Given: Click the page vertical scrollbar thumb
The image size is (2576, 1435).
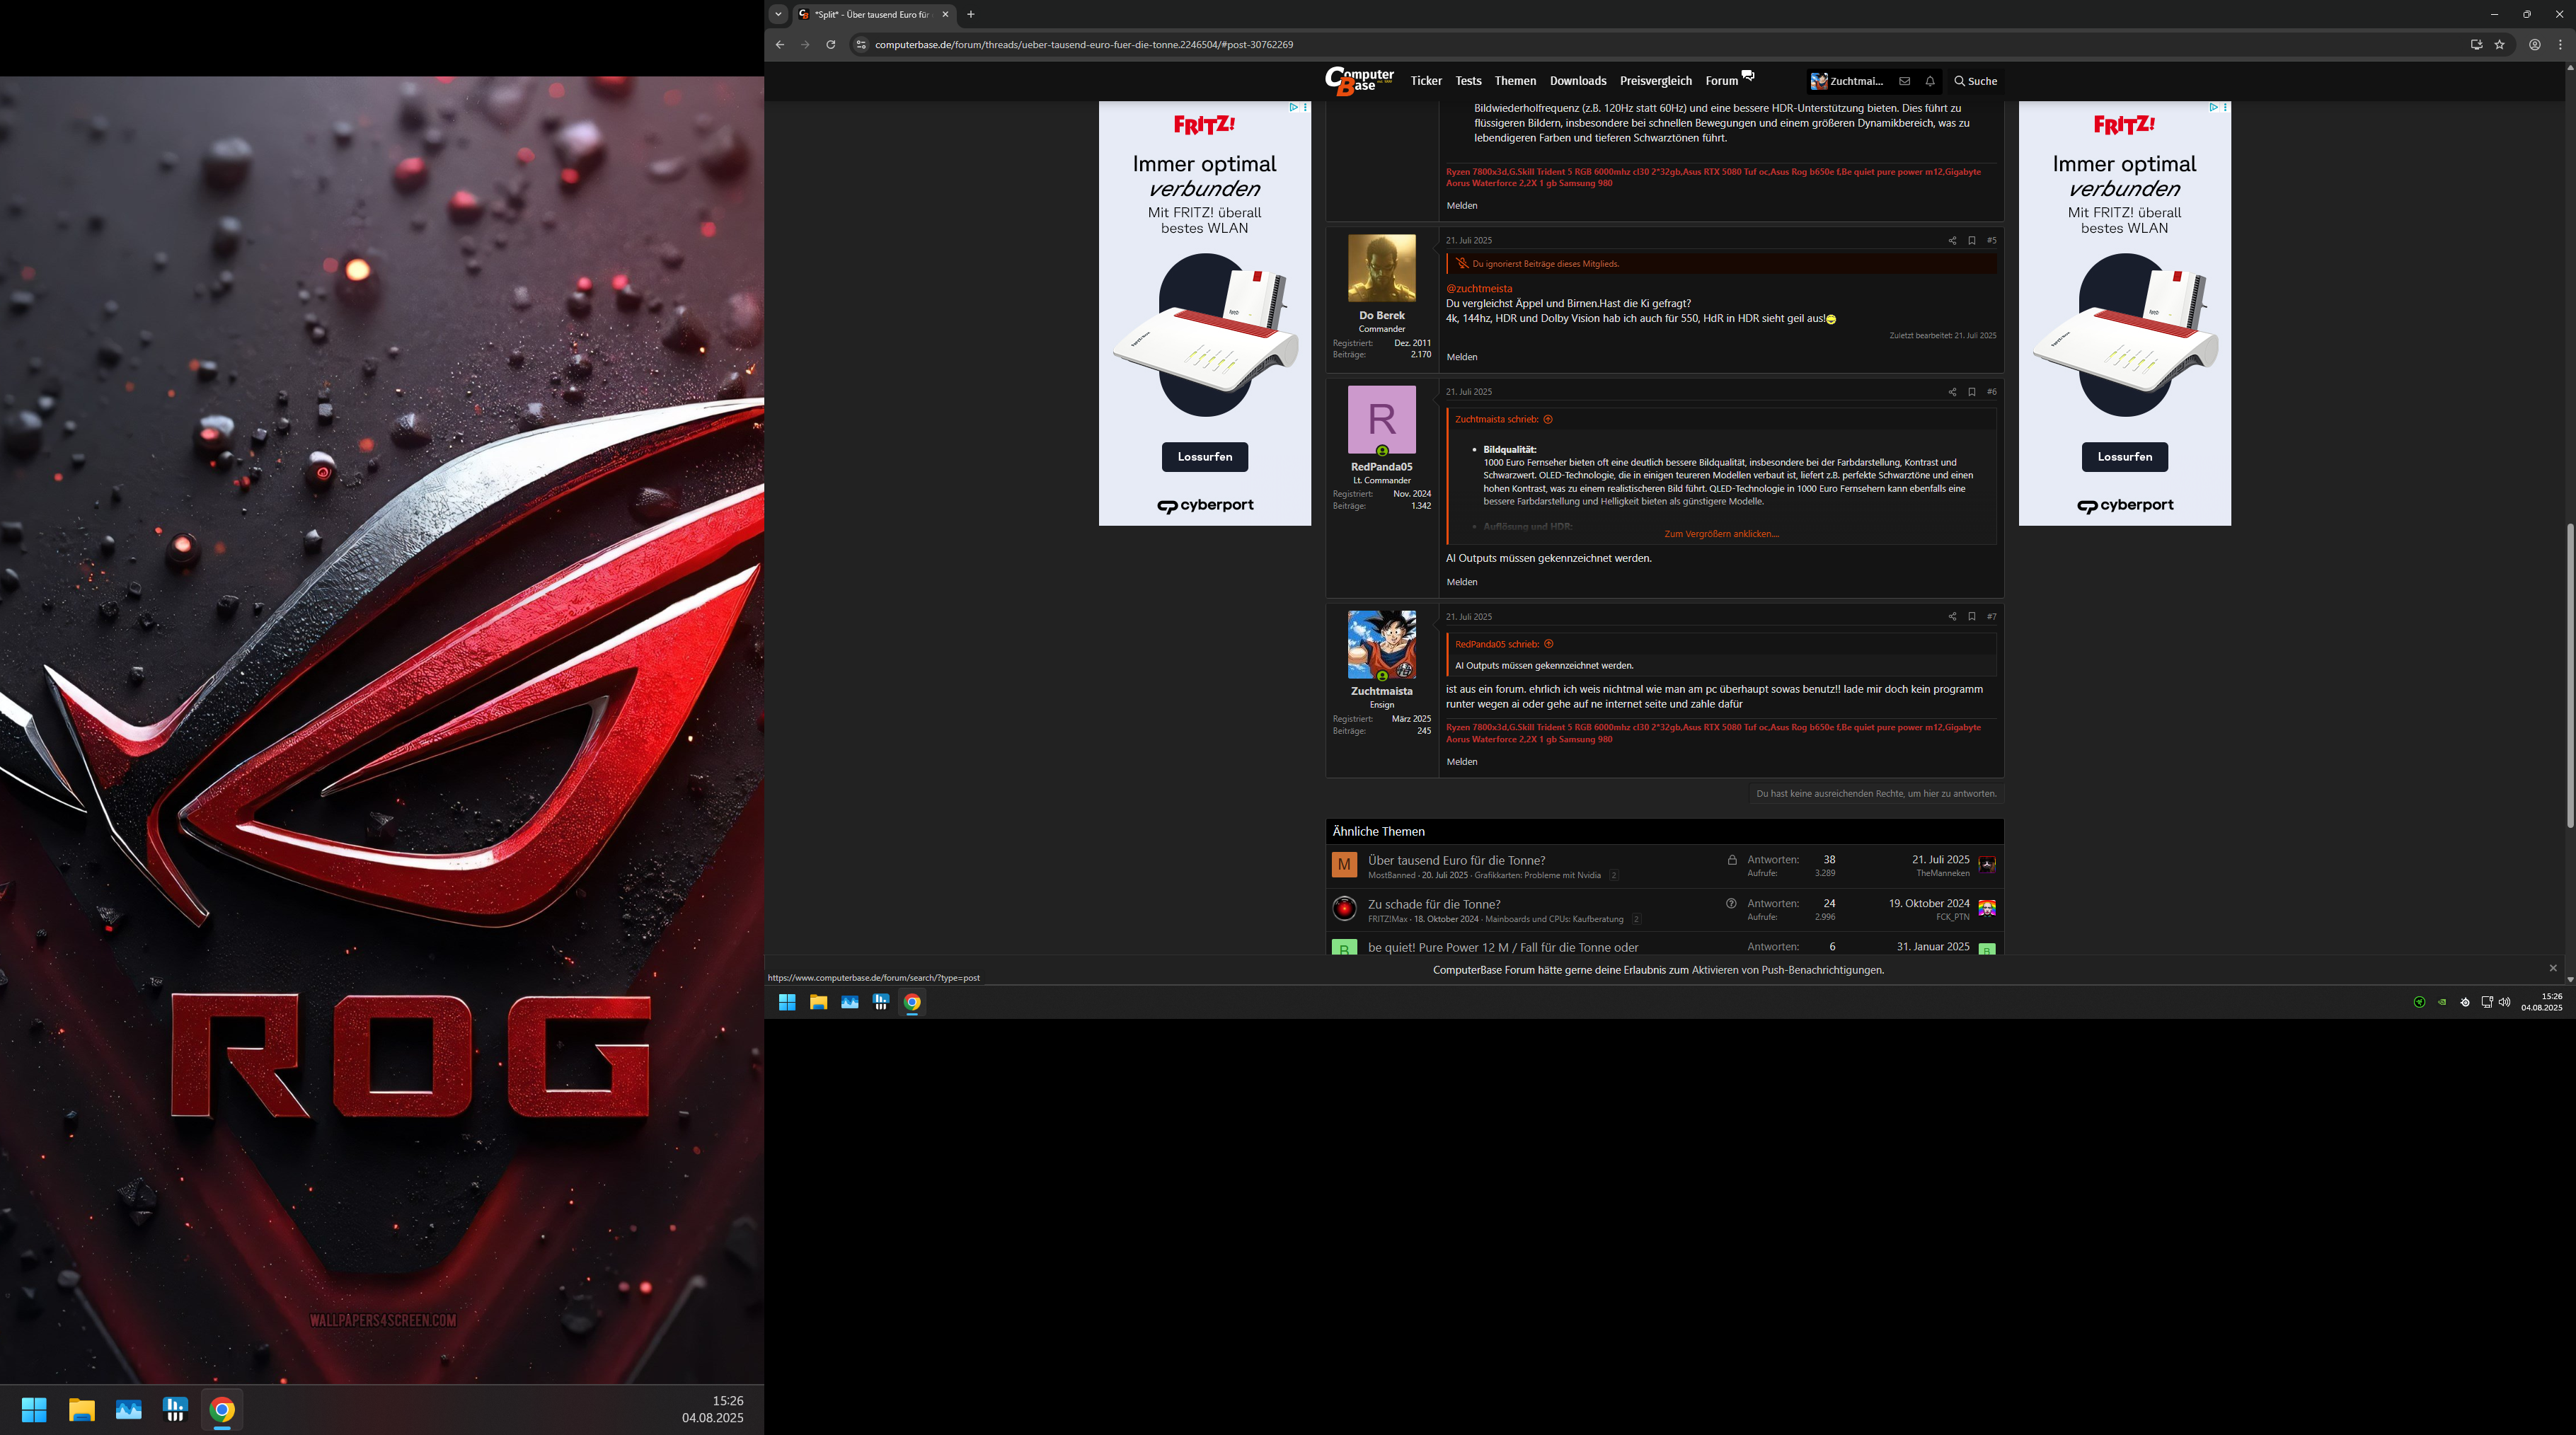Looking at the screenshot, I should [2569, 675].
